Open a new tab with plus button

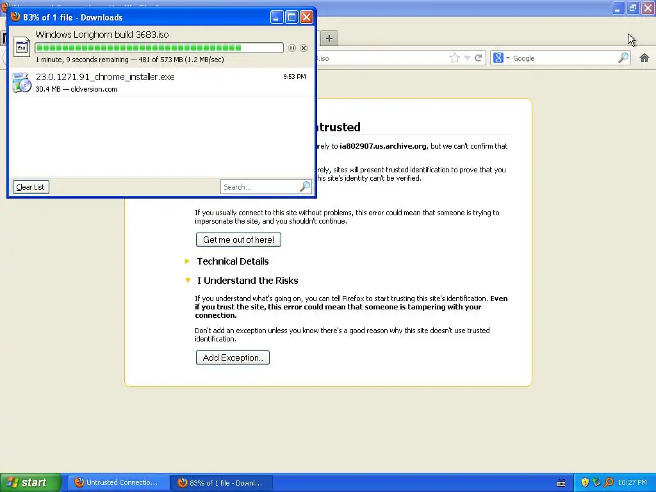tap(329, 38)
